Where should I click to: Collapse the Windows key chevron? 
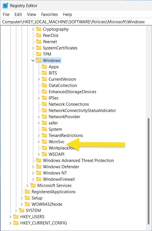pyautogui.click(x=33, y=61)
